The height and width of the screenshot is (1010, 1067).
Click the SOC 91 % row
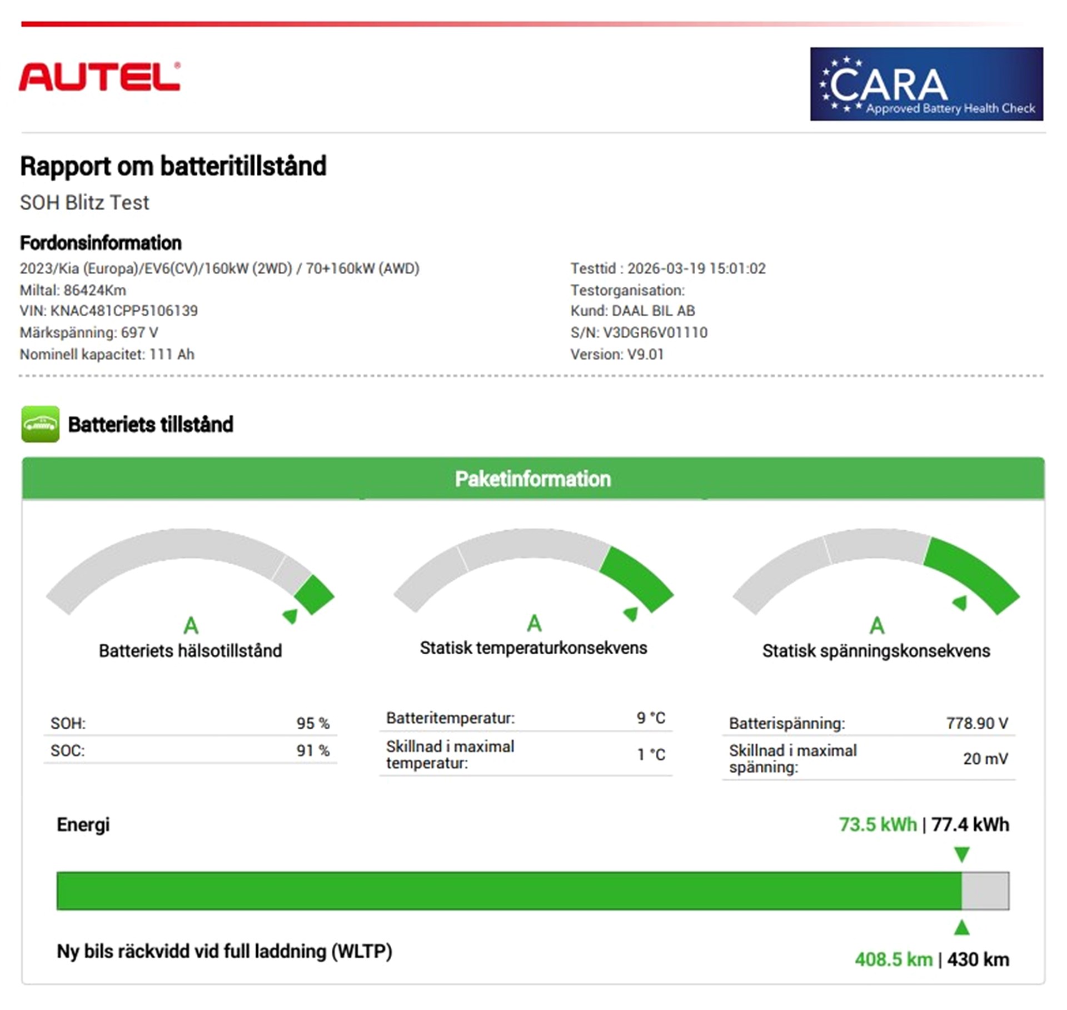(x=190, y=750)
